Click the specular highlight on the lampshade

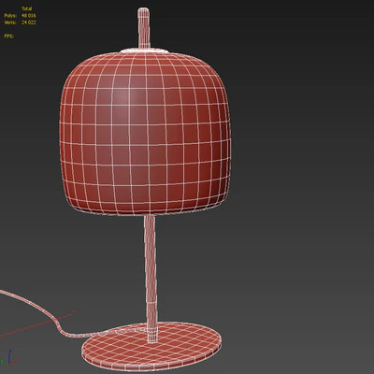123,96
